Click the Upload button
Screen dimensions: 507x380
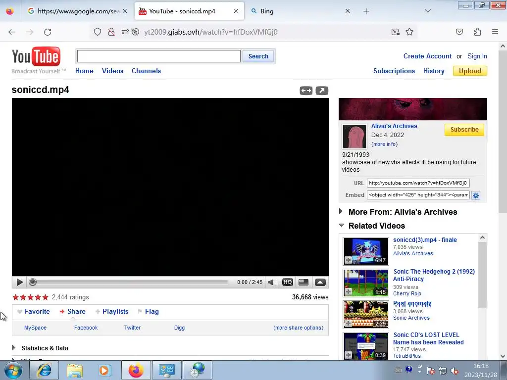(x=470, y=71)
